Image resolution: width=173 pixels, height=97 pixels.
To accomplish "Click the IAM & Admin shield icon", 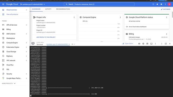I will pyautogui.click(x=3, y=34).
